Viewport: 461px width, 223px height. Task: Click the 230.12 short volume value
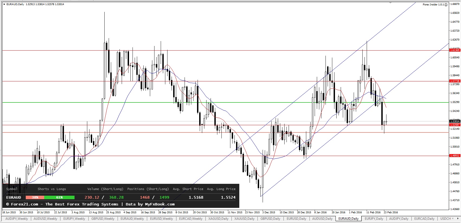(x=92, y=198)
